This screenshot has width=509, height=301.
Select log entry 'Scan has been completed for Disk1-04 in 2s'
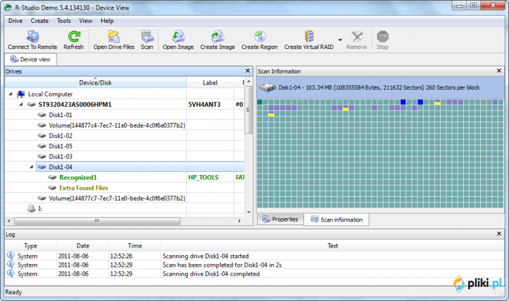point(254,265)
